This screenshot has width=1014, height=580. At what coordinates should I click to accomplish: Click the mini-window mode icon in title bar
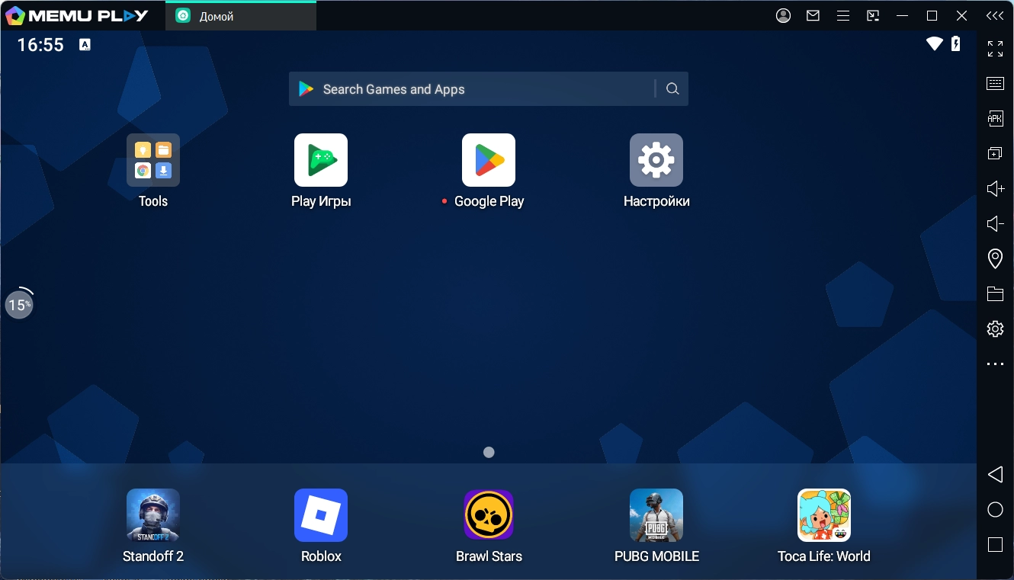click(873, 15)
